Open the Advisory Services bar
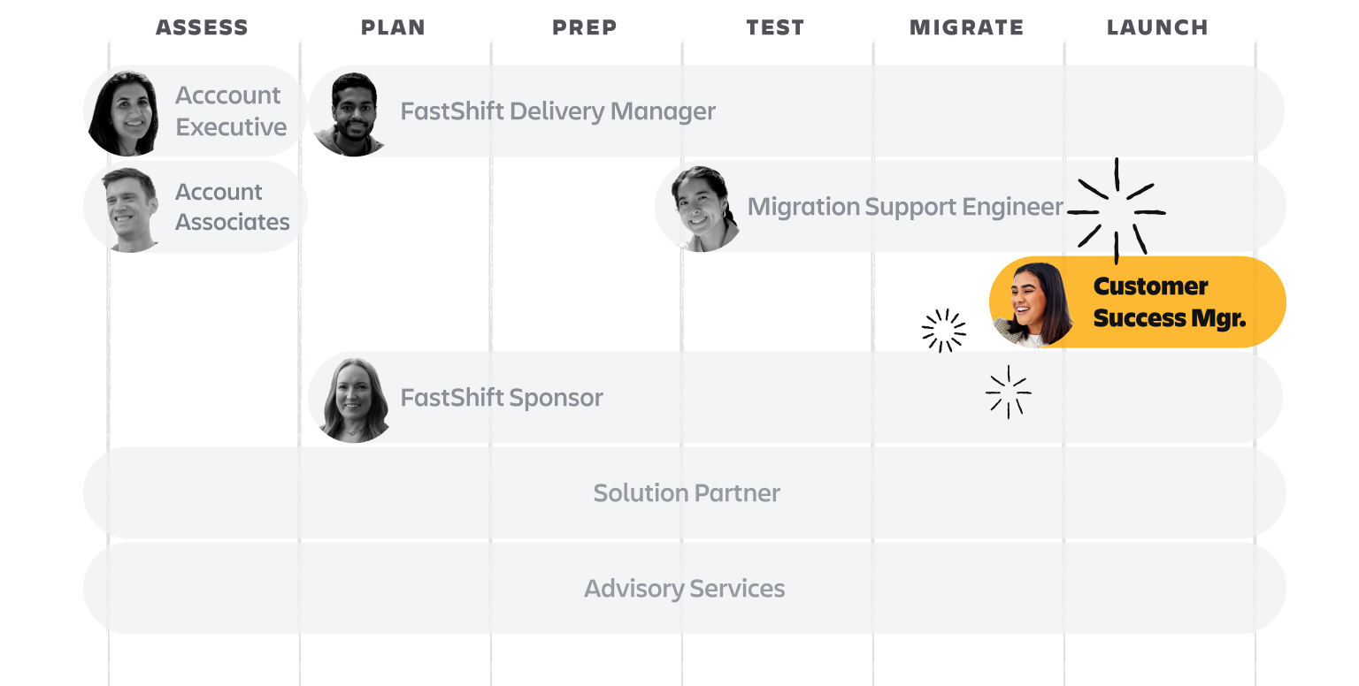 click(x=684, y=589)
